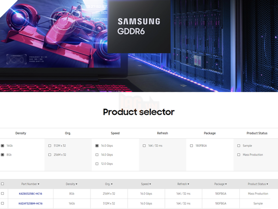The width and height of the screenshot is (278, 209).
Task: Toggle select-all checkbox in table header
Action: coord(3,184)
